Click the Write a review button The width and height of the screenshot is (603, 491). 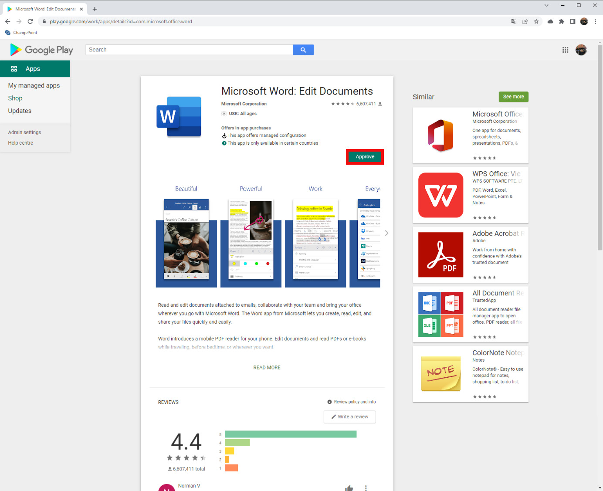coord(349,417)
